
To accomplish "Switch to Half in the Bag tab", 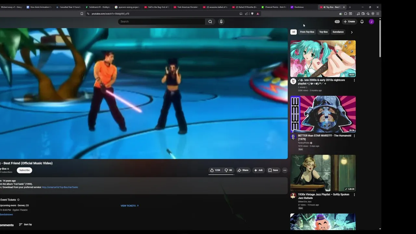I will click(157, 7).
